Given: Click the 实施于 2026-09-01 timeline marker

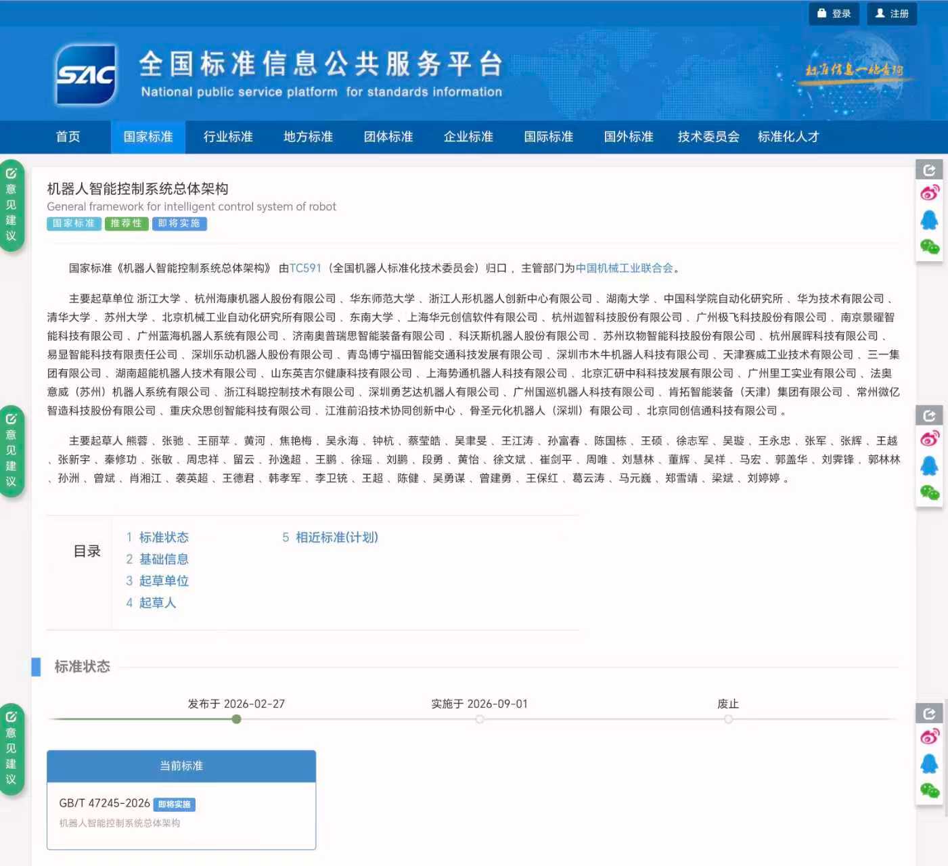Looking at the screenshot, I should click(479, 719).
